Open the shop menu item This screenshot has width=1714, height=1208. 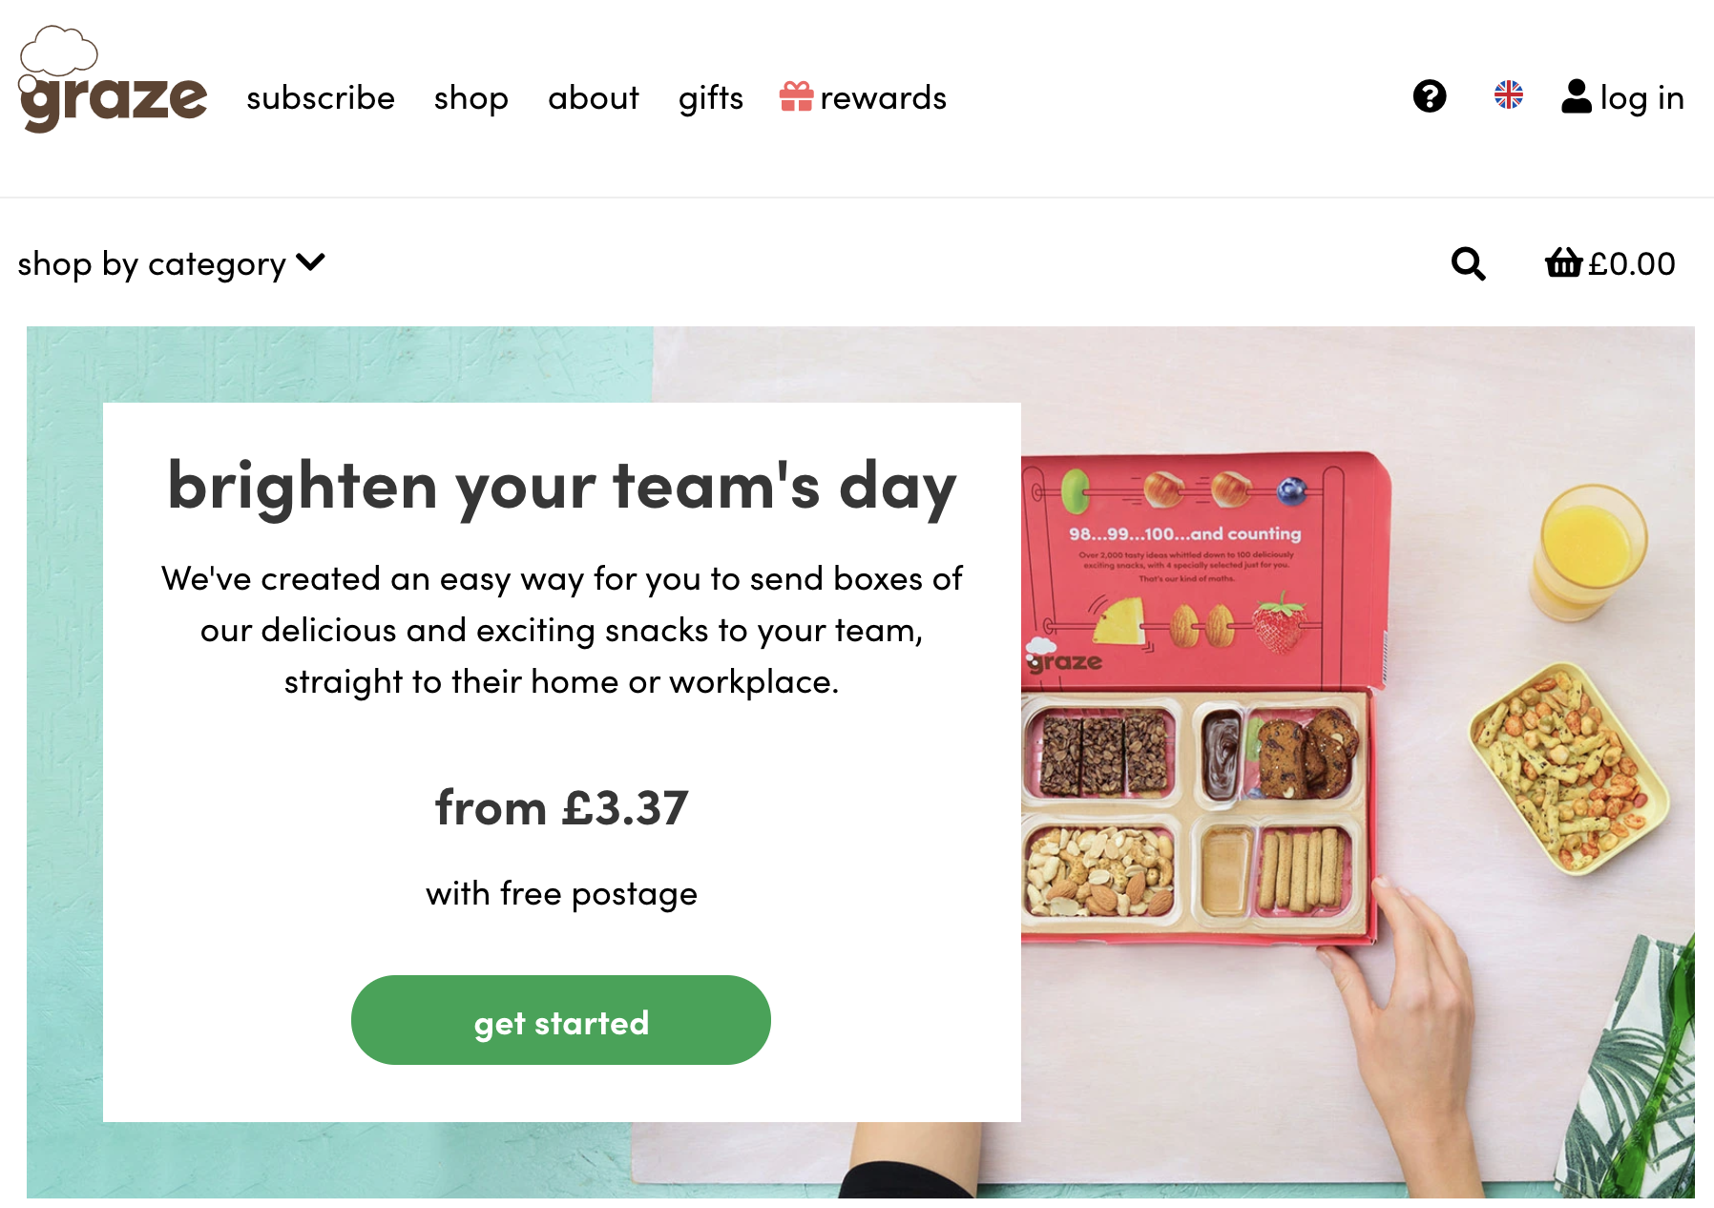[x=471, y=98]
